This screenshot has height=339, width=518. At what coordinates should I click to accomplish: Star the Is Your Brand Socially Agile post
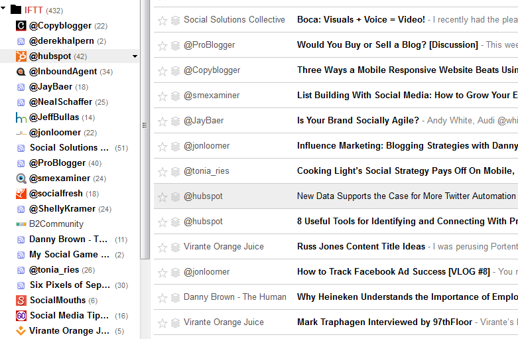pos(162,121)
